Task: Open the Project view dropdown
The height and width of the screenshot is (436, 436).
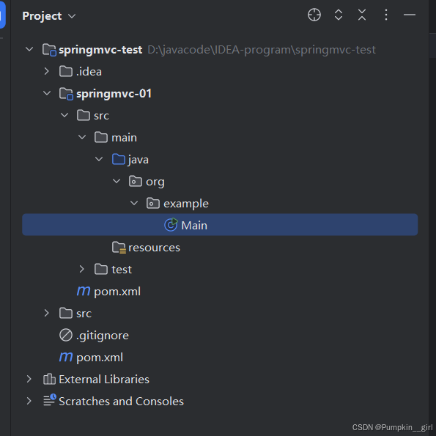Action: click(x=49, y=16)
